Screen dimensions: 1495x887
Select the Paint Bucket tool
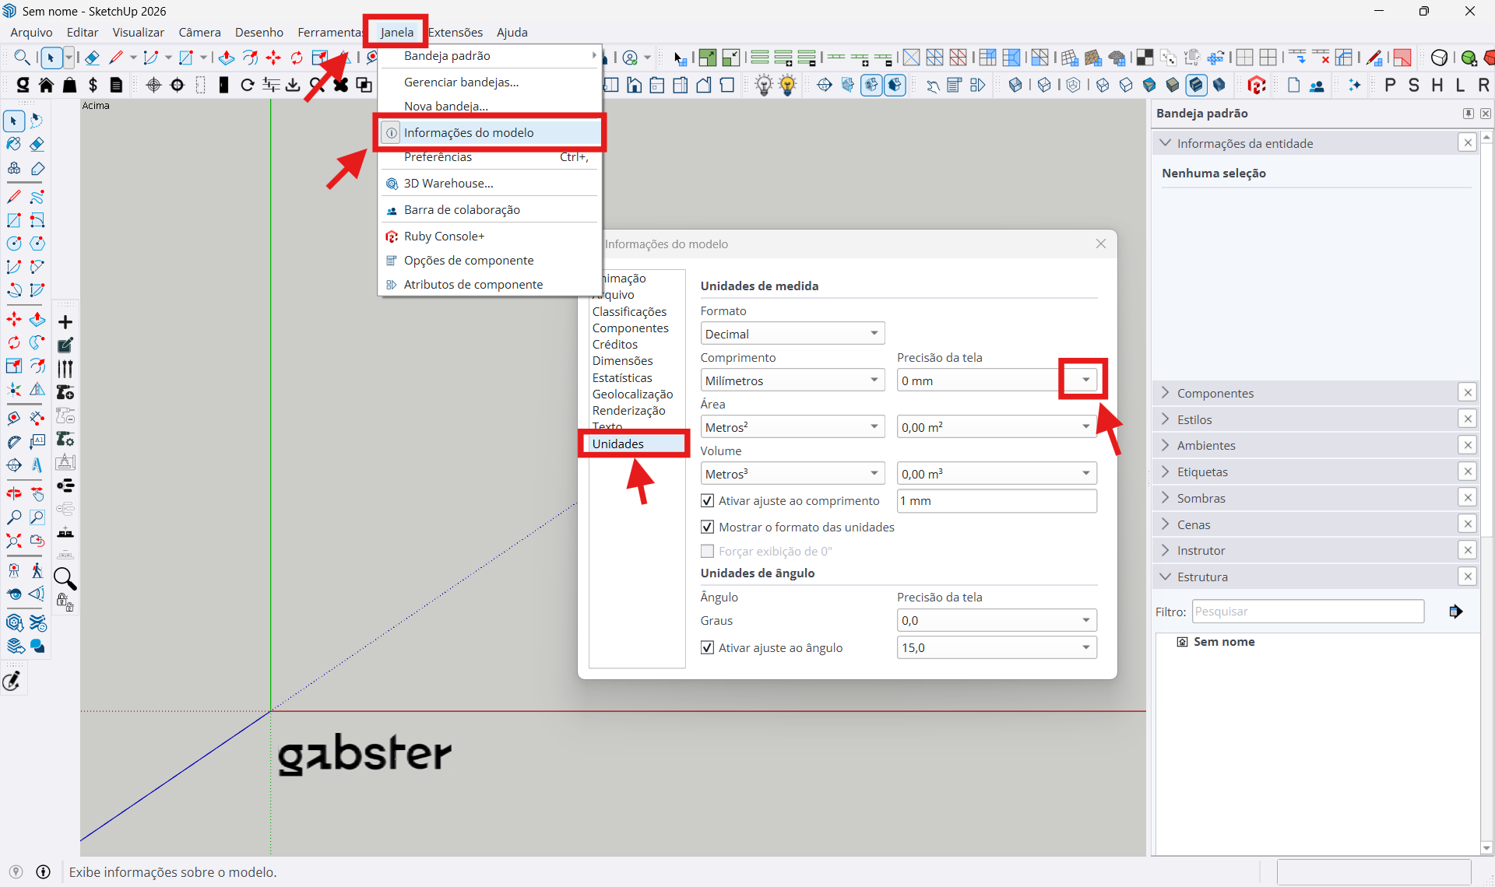coord(14,145)
